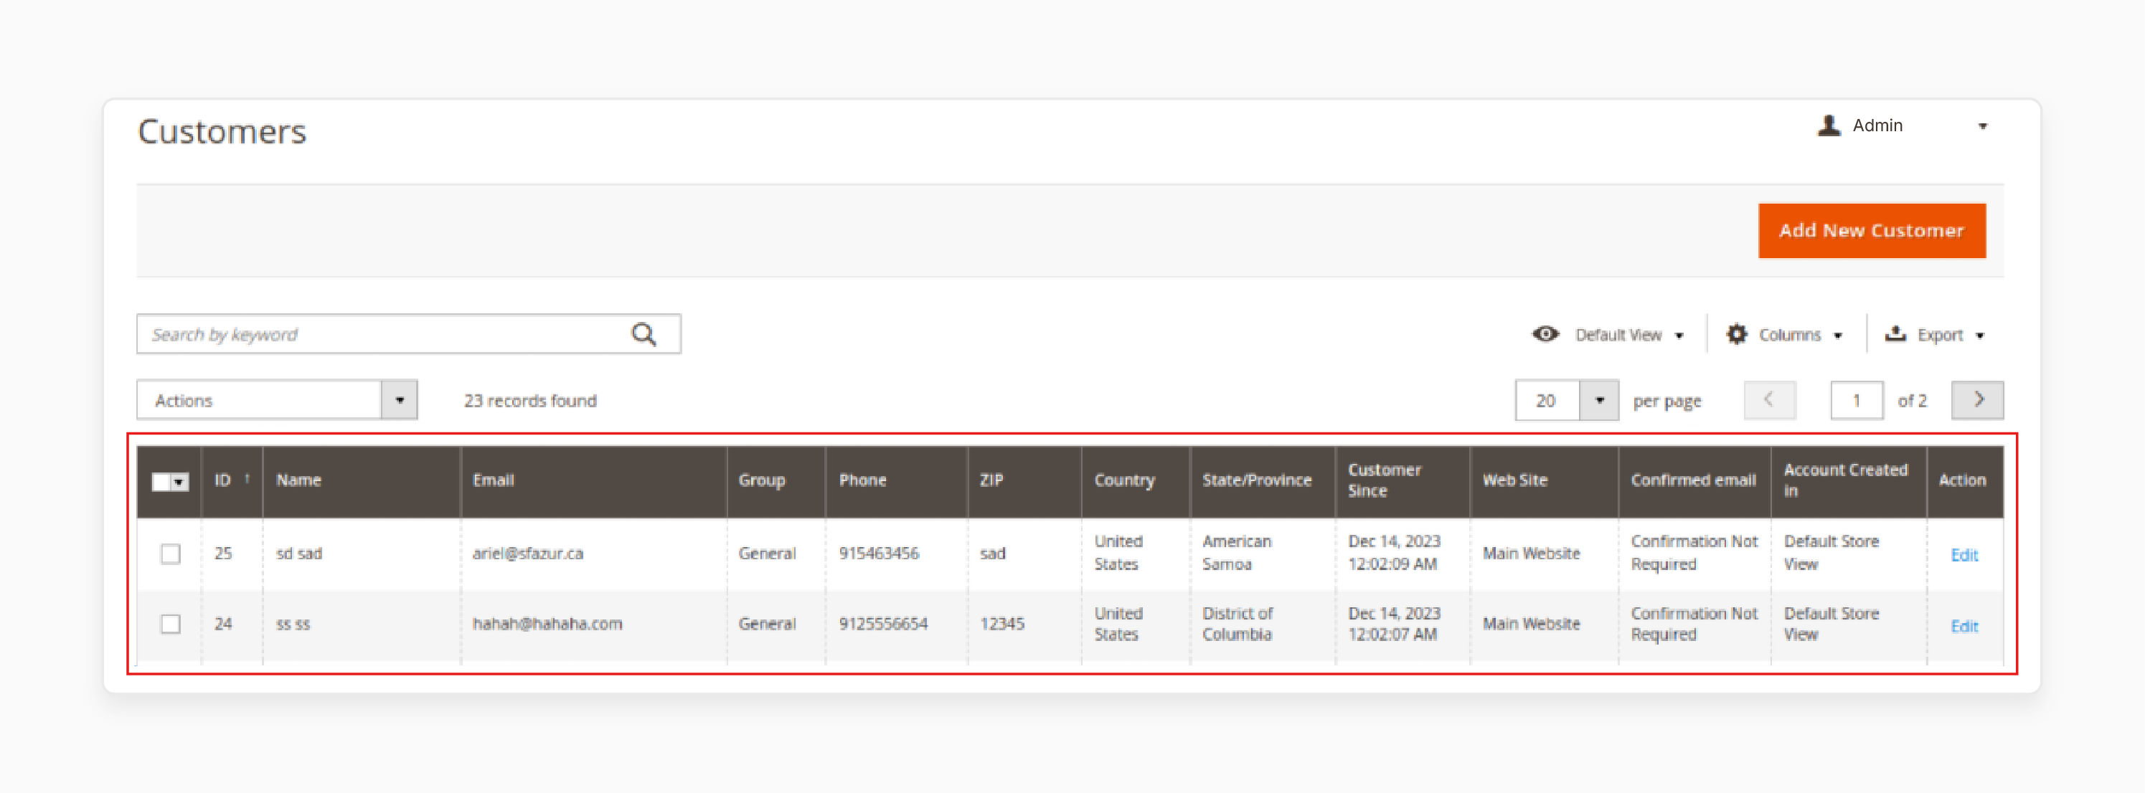The image size is (2145, 793).
Task: Sort by the ZIP column header
Action: [x=1024, y=480]
